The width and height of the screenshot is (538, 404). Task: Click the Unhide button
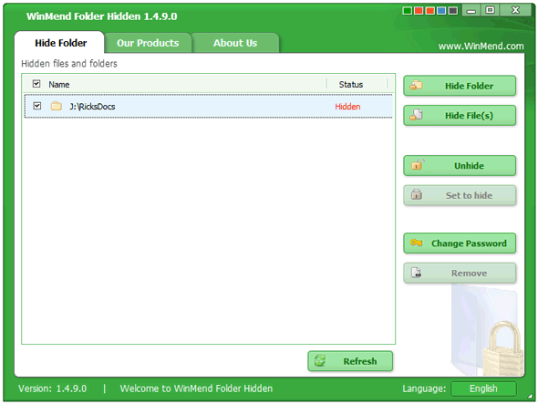click(460, 165)
